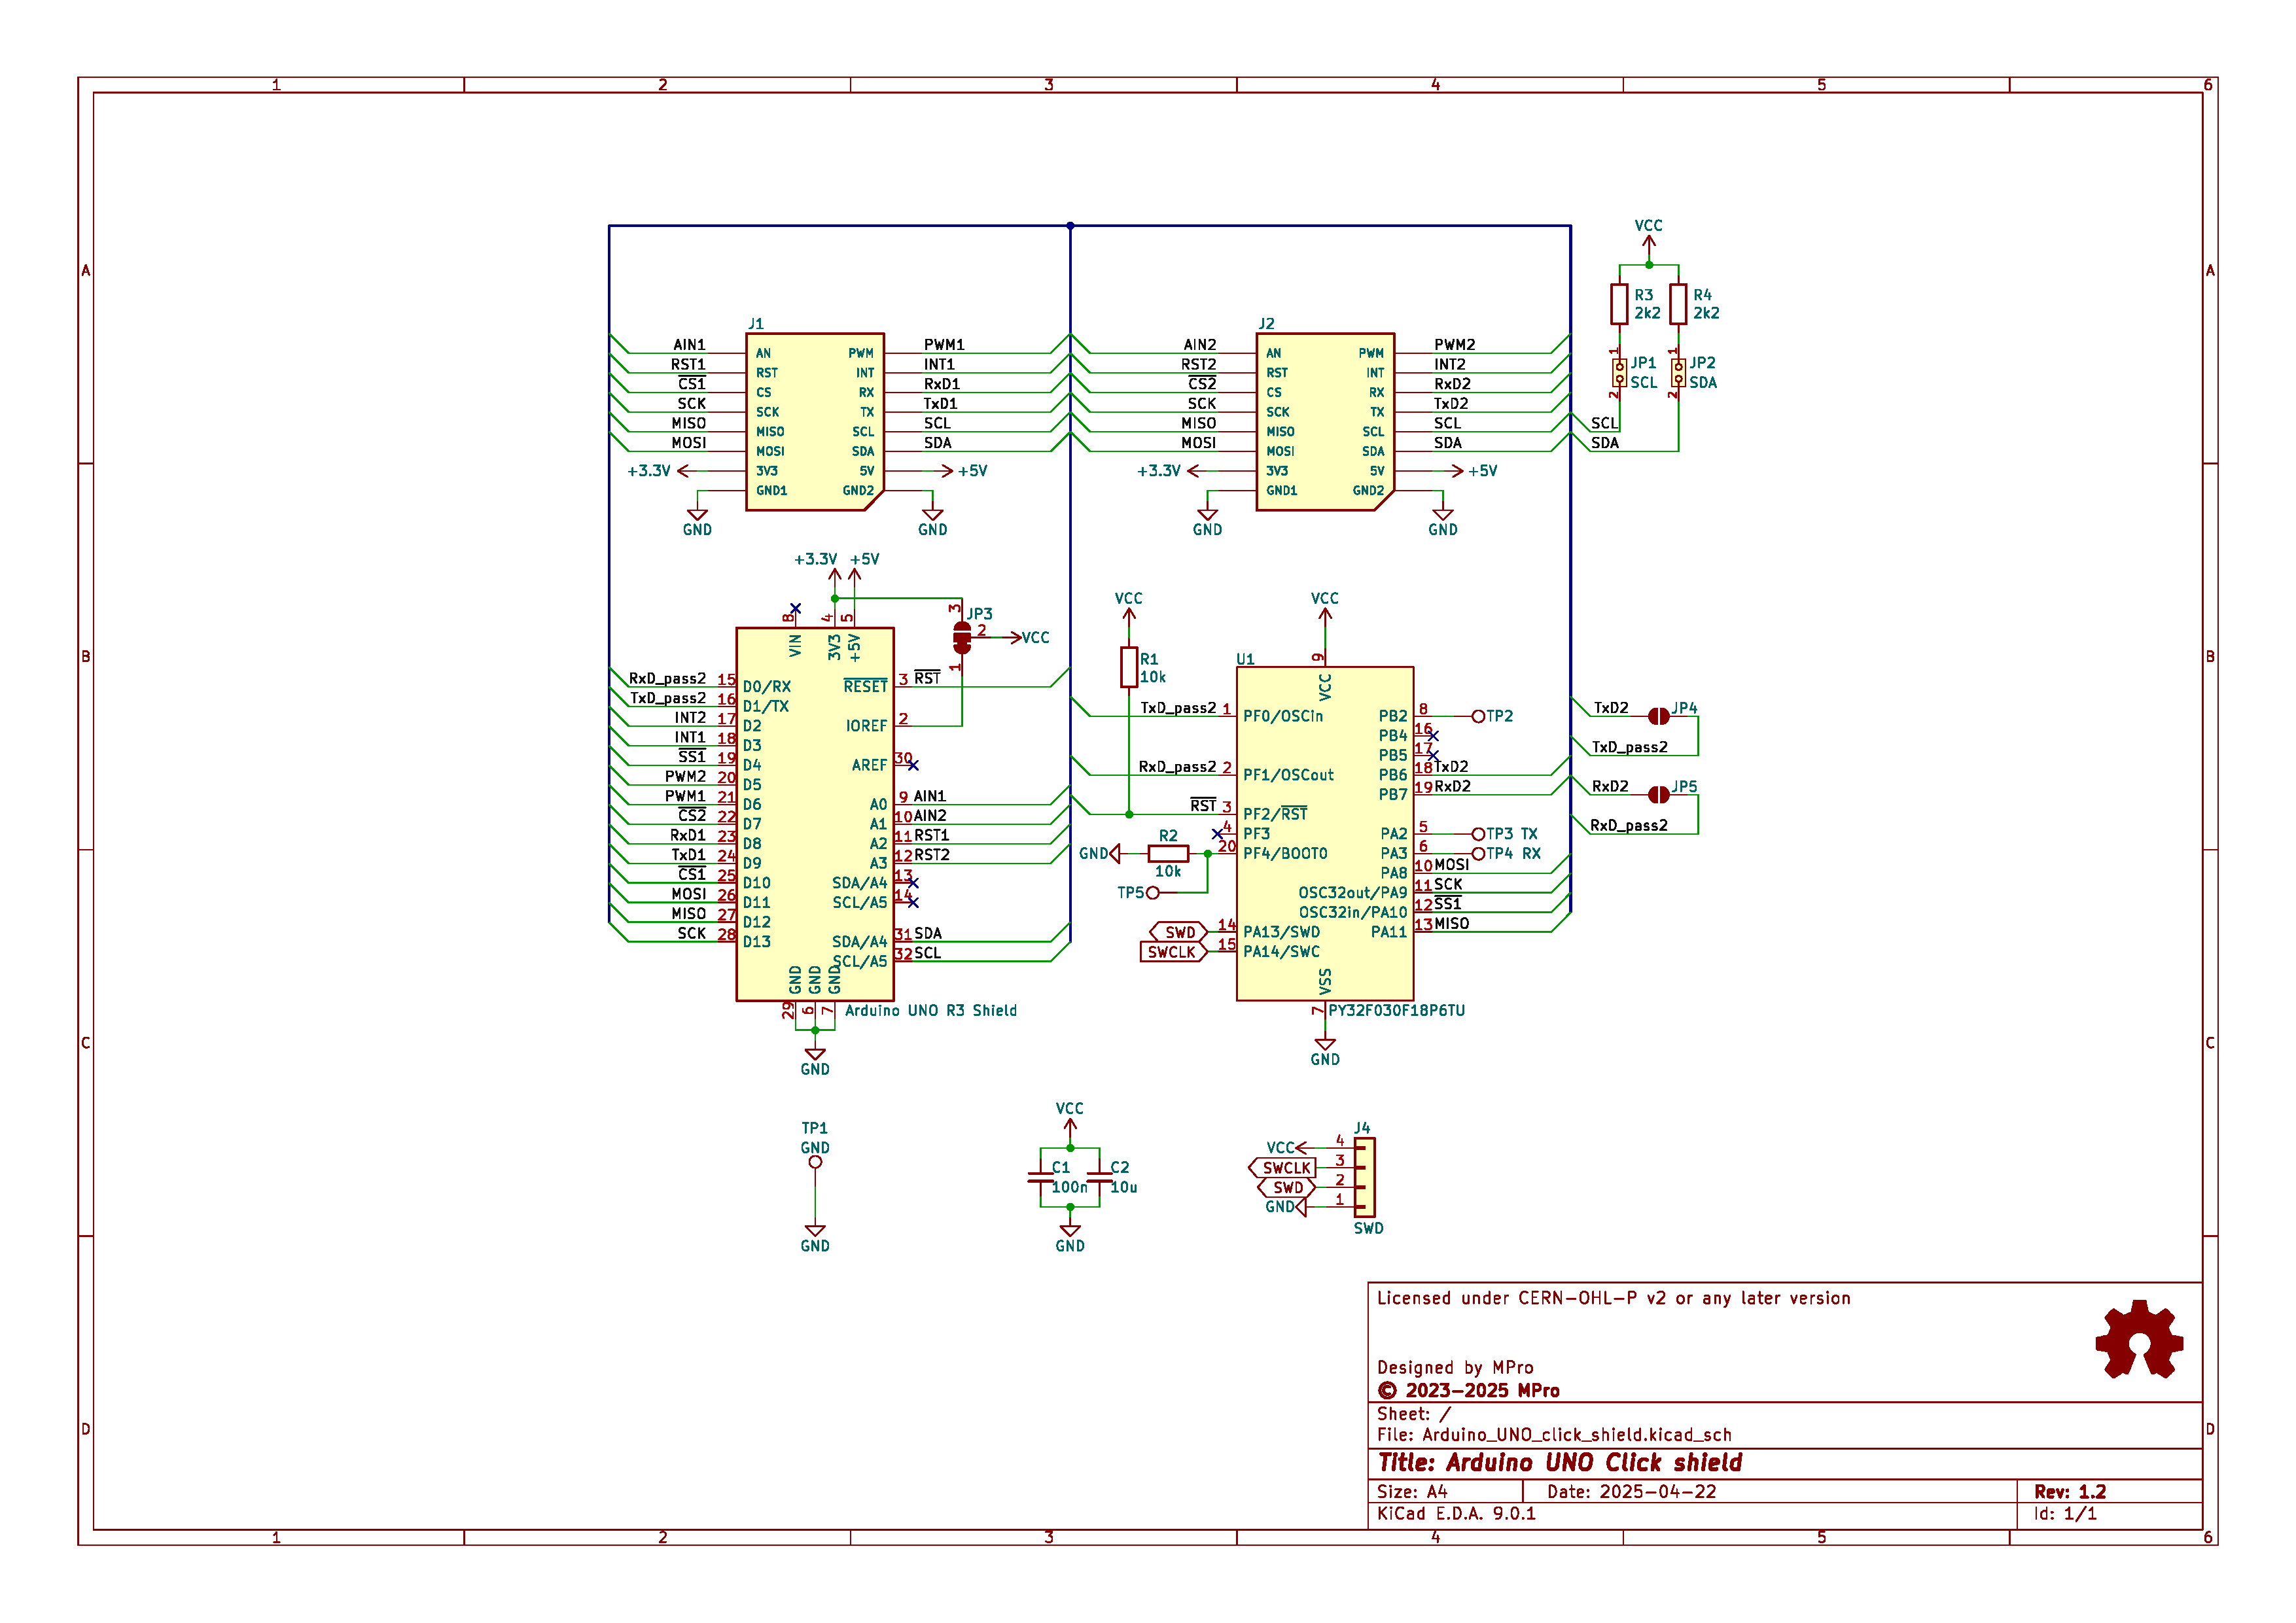Click the JP4 solder jumper on TxD2
Viewport: 2296px width, 1623px height.
1658,716
